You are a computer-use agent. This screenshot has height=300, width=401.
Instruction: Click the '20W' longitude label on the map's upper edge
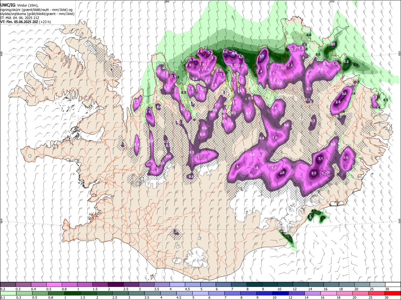pyautogui.click(x=167, y=1)
